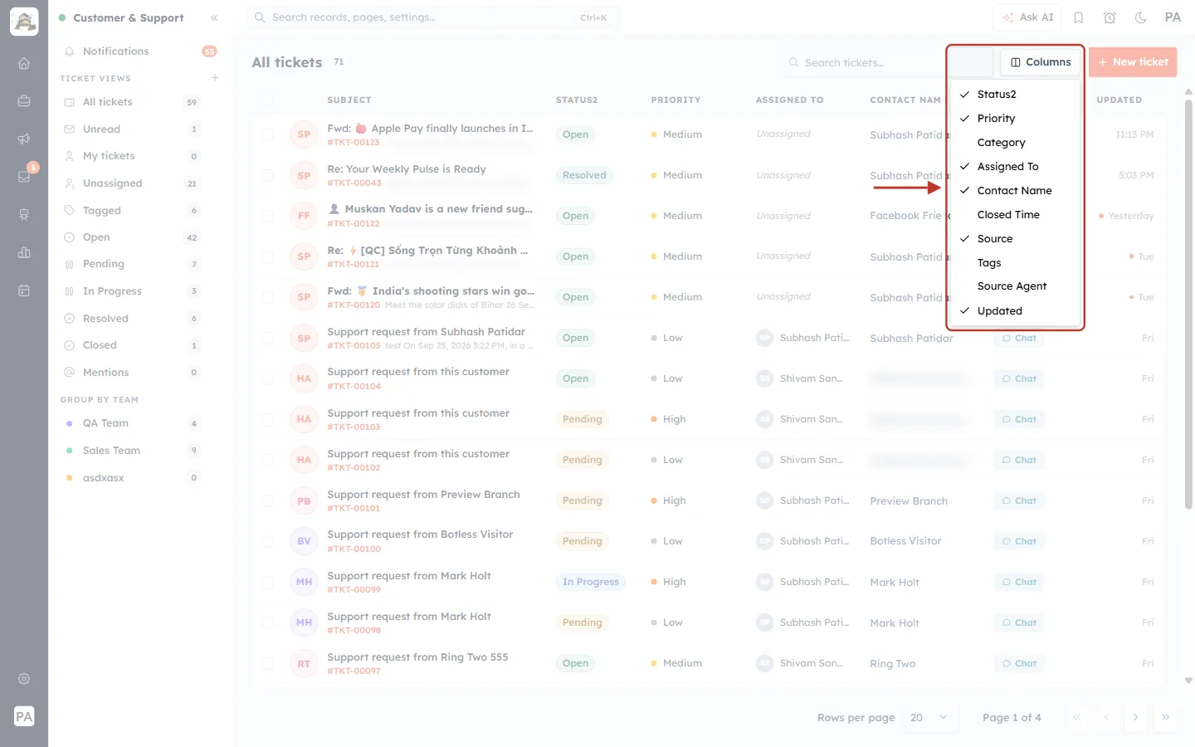The image size is (1195, 747).
Task: Open ticket Support request from Botless Visitor
Action: pos(420,535)
